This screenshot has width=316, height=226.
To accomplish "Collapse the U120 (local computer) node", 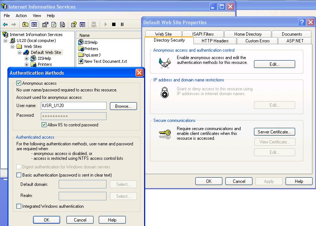I will (6, 41).
